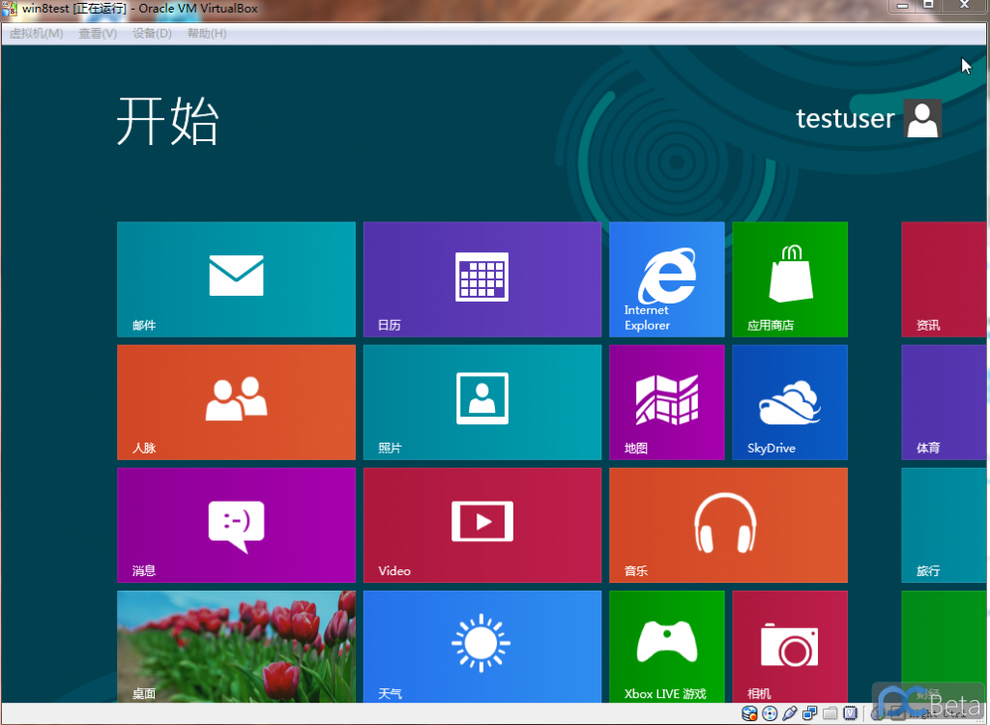Open the 设备(D) menu
This screenshot has width=990, height=725.
pyautogui.click(x=152, y=34)
